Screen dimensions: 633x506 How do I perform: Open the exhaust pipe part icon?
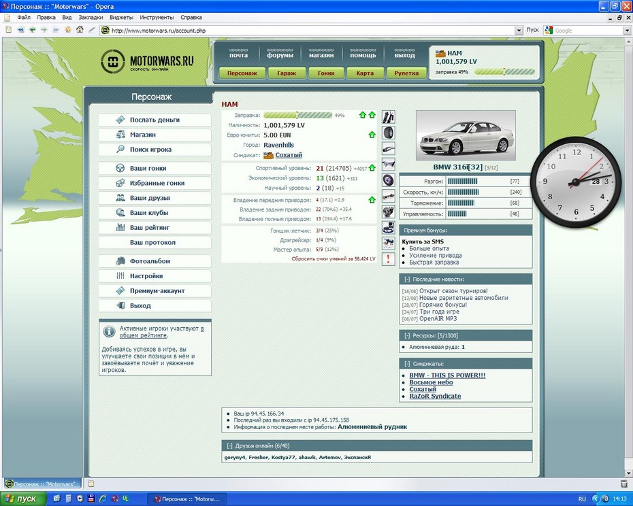tap(389, 148)
